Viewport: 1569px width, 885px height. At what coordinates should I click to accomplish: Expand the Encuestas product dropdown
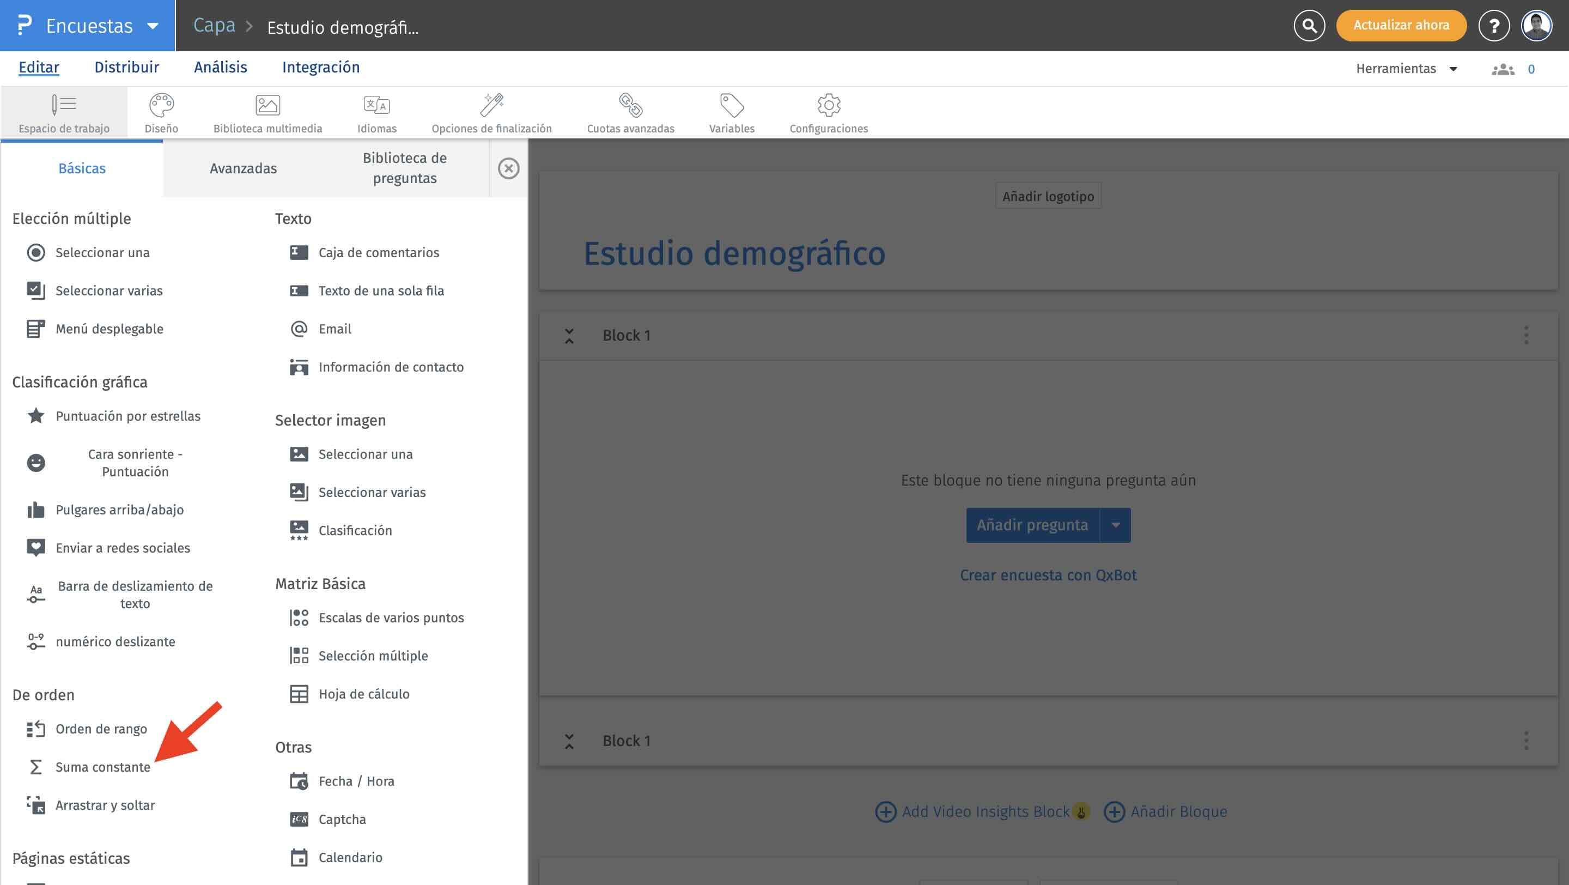pos(153,26)
